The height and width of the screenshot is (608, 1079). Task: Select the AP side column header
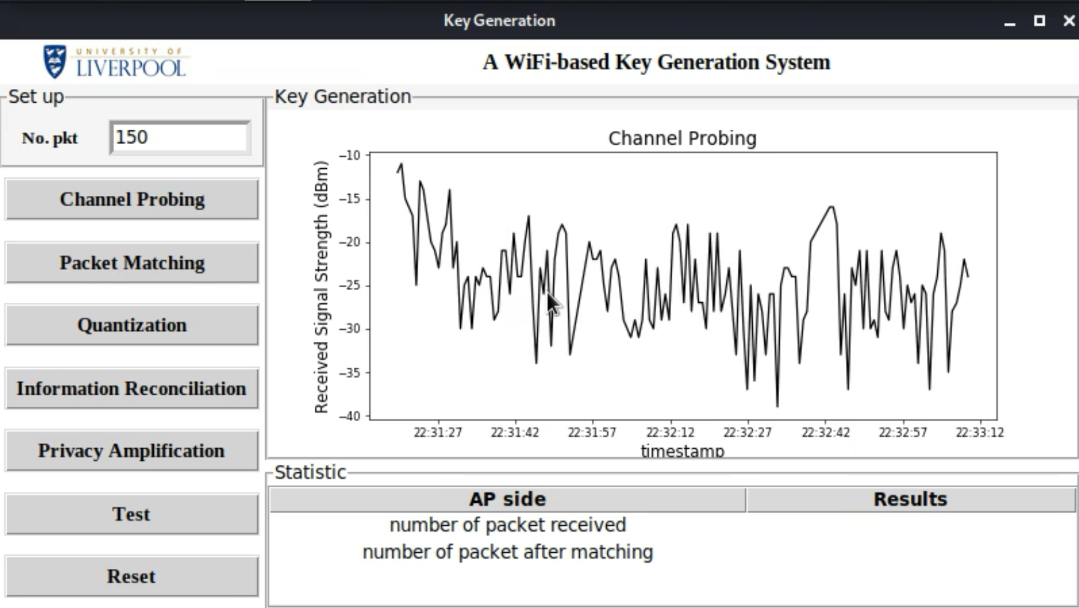pos(508,499)
